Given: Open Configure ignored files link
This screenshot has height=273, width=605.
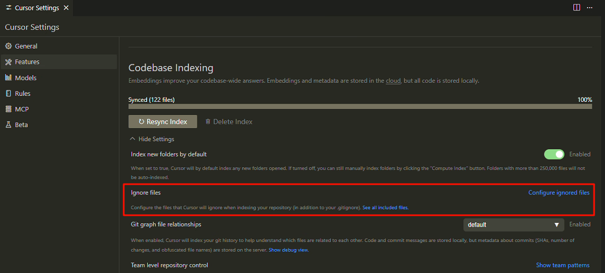Looking at the screenshot, I should coord(559,192).
